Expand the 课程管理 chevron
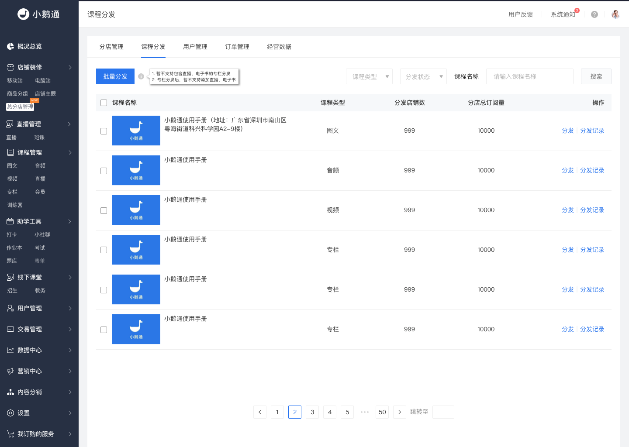 pos(70,152)
